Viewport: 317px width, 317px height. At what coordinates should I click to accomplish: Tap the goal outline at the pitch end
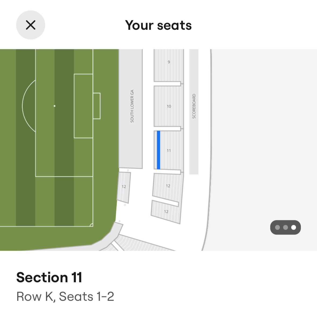pyautogui.click(x=97, y=106)
